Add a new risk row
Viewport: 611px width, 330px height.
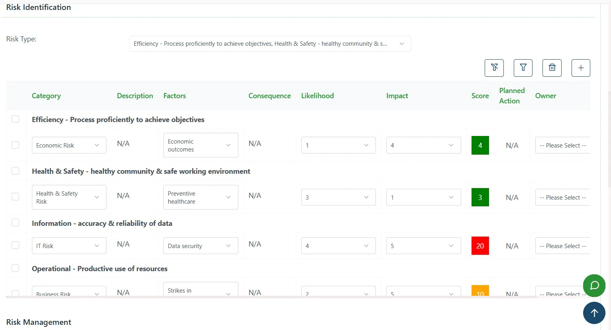coord(580,68)
